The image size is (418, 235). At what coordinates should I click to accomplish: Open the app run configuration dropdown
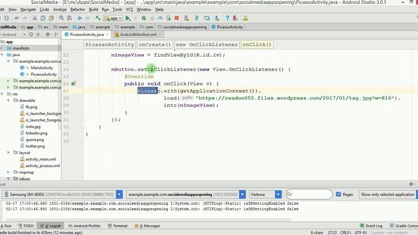(113, 18)
